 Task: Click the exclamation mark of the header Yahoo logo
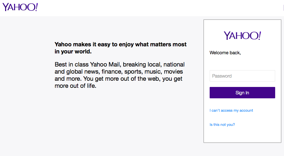pos(36,7)
